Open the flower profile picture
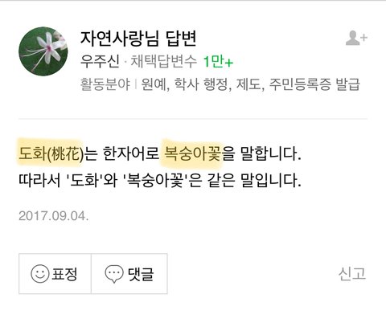The height and width of the screenshot is (335, 386). click(43, 51)
